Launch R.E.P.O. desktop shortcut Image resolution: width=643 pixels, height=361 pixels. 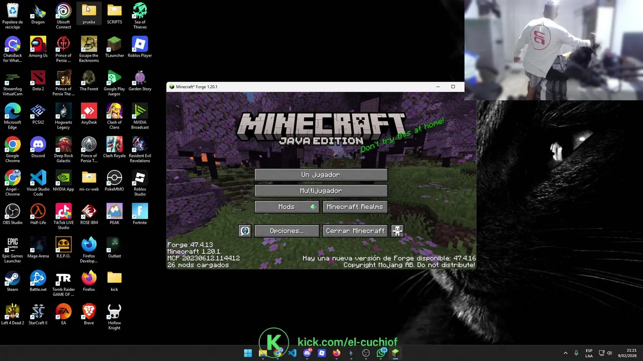pos(63,248)
